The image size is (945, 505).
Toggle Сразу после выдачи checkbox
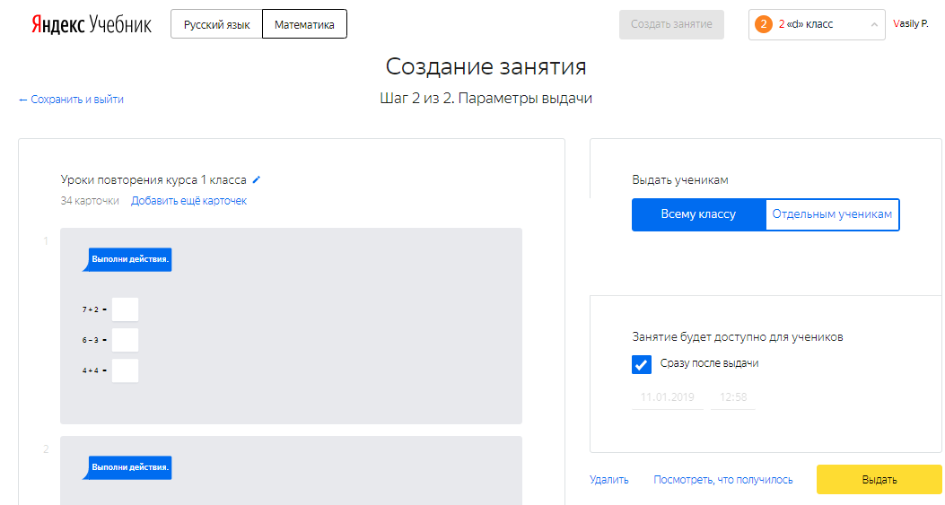pos(642,364)
